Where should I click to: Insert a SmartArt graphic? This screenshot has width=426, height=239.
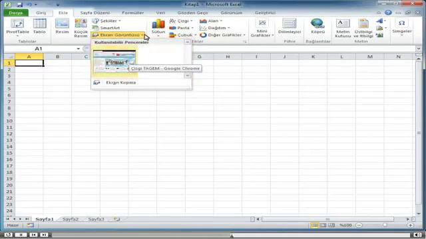tap(106, 28)
